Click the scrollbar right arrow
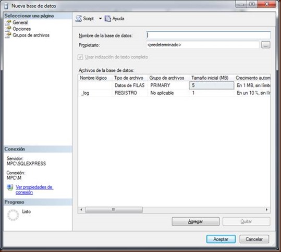Image resolution: width=281 pixels, height=252 pixels. [267, 210]
